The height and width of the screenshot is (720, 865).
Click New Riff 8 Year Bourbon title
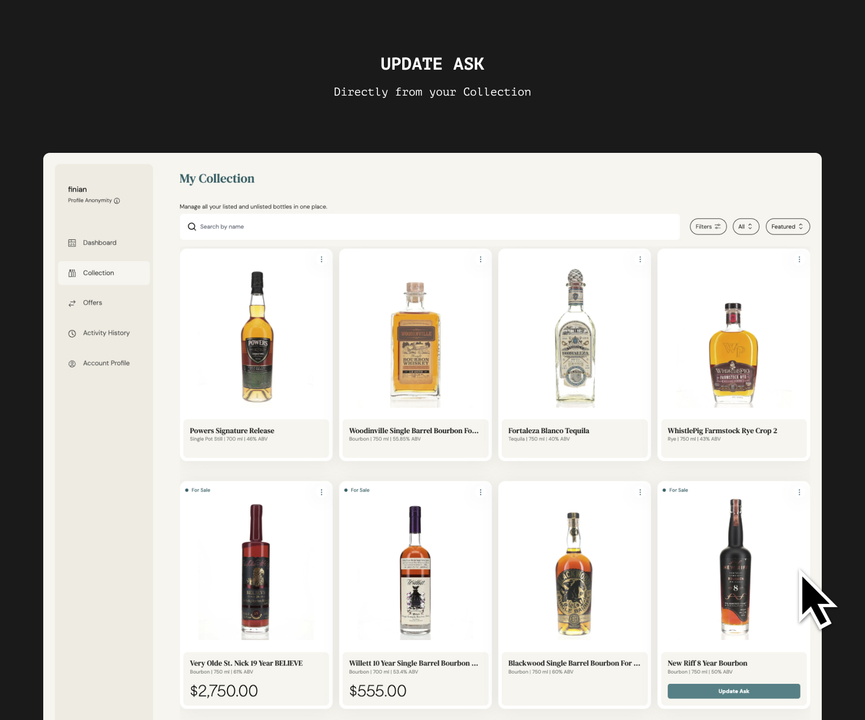(x=707, y=663)
